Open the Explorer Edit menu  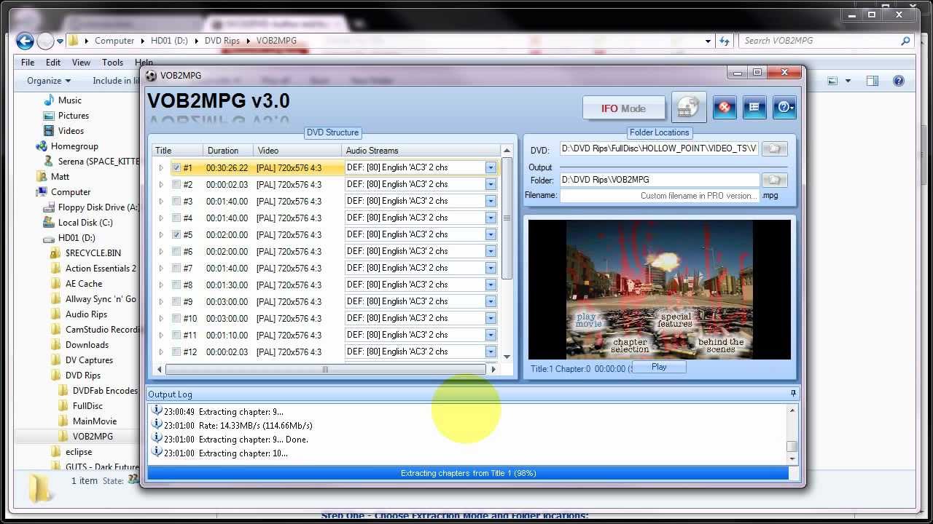click(x=53, y=63)
